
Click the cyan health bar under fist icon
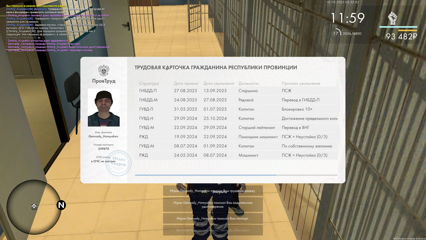pos(398,27)
